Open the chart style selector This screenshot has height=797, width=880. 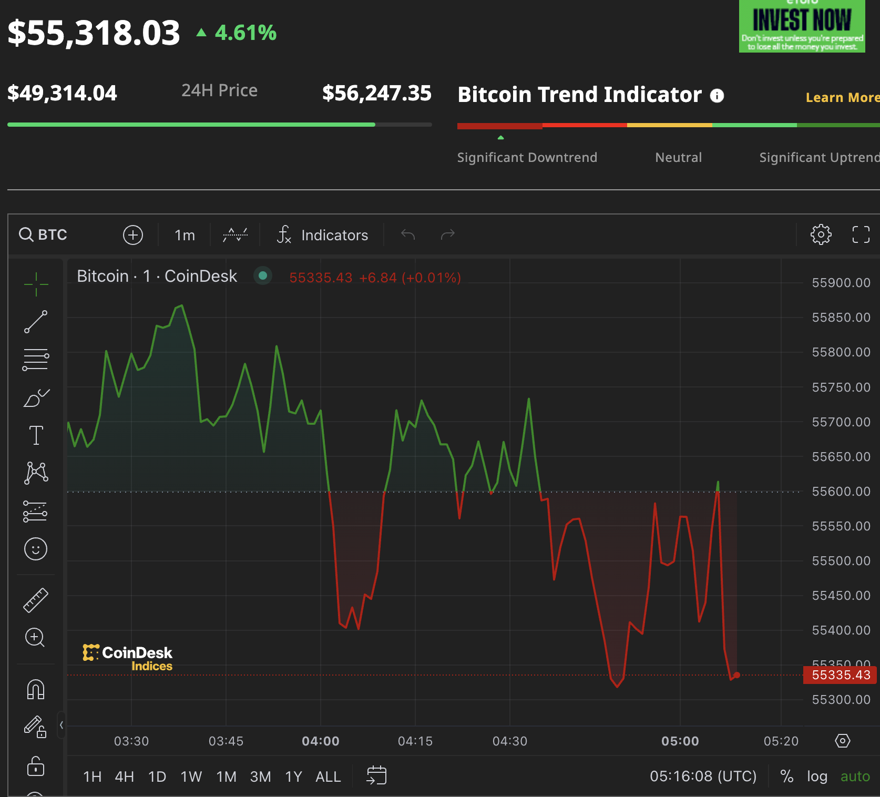click(235, 234)
